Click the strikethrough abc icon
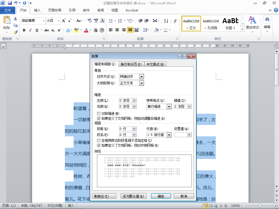279x209 pixels. [x=47, y=30]
